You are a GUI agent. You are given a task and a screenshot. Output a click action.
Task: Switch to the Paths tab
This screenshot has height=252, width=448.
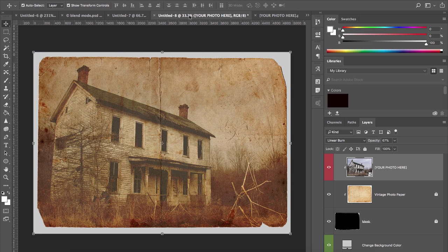[x=352, y=122]
